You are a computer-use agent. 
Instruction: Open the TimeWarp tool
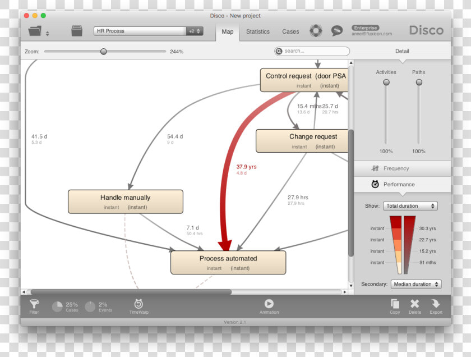(138, 306)
